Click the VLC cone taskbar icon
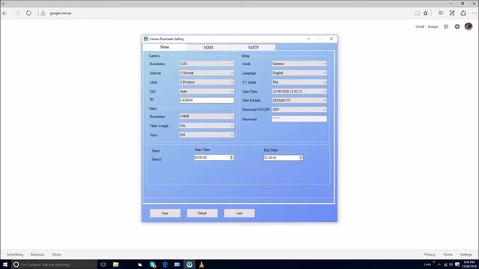Viewport: 479px width, 269px height. tap(201, 265)
